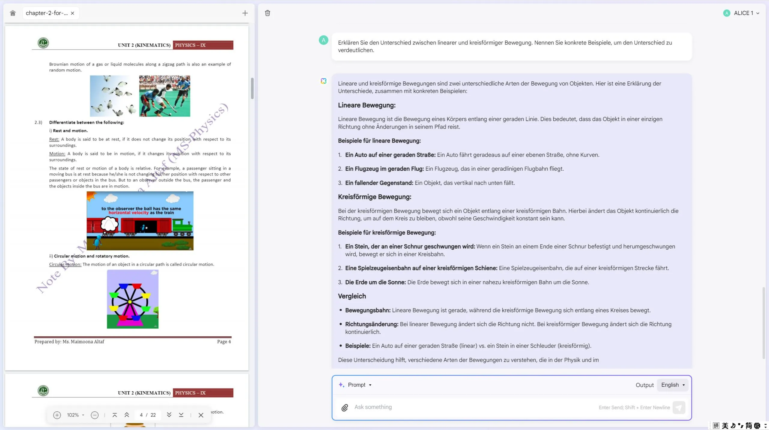
Task: Click the send message arrow icon
Action: 679,407
